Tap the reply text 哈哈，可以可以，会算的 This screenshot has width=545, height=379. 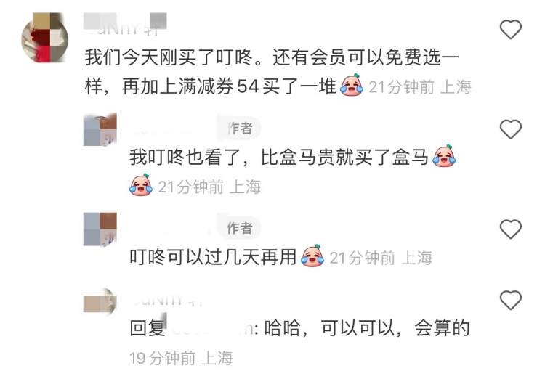[x=367, y=328]
